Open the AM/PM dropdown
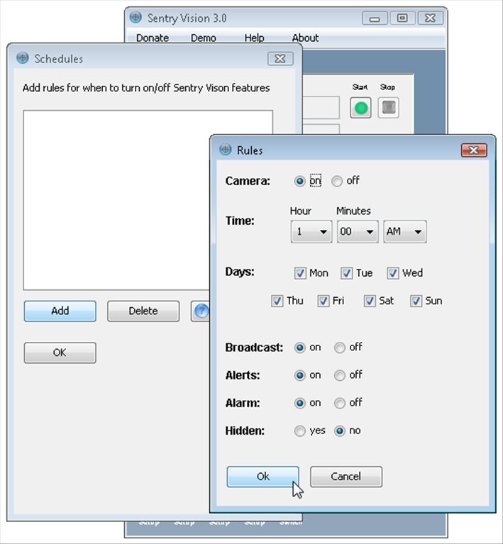This screenshot has height=544, width=503. tap(405, 231)
